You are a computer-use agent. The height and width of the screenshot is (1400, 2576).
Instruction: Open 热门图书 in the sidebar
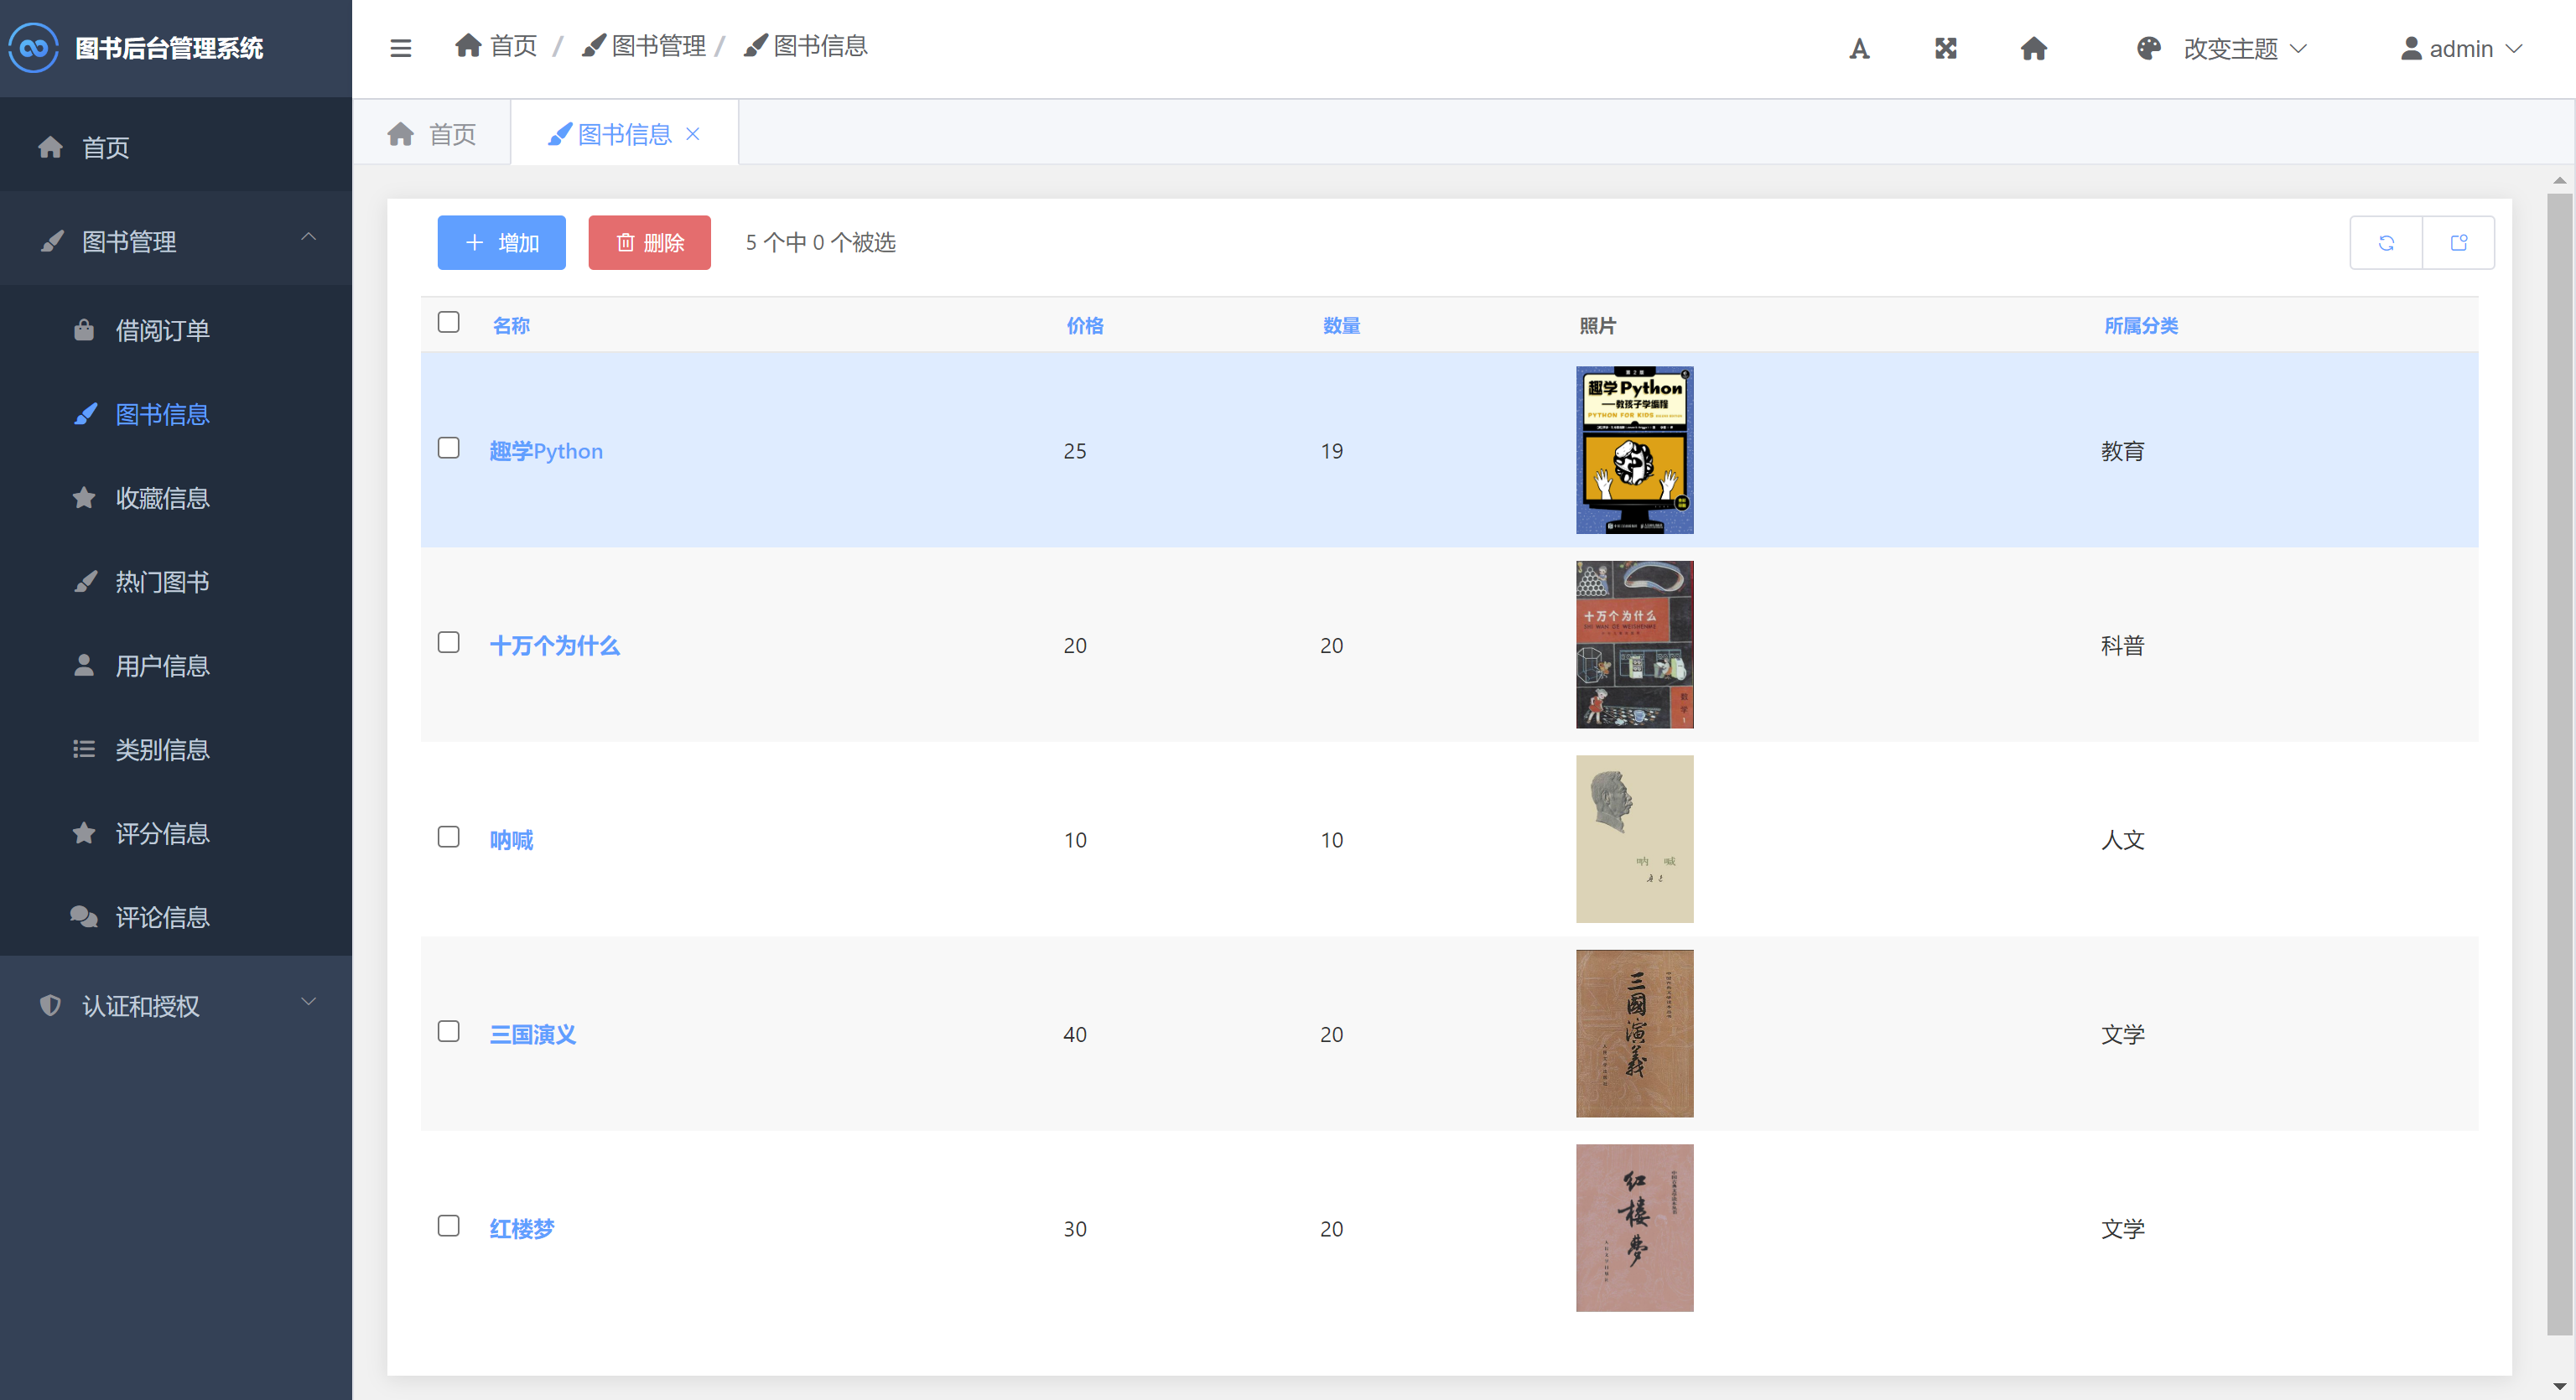[x=163, y=582]
